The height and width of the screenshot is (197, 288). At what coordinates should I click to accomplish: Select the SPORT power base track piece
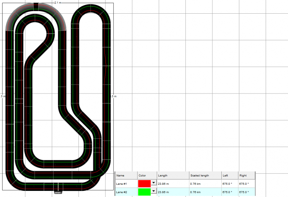[58, 187]
